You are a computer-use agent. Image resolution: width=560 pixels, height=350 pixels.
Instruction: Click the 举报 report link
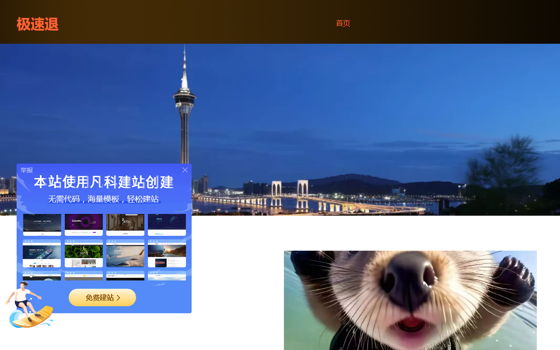point(27,170)
